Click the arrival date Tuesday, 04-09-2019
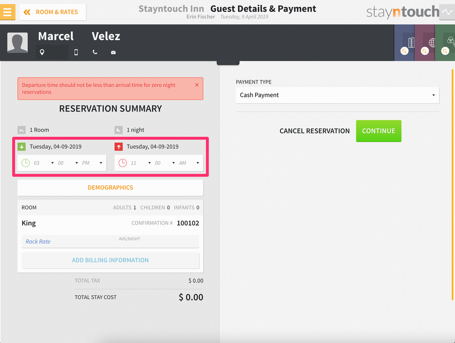The height and width of the screenshot is (343, 455). [x=55, y=147]
